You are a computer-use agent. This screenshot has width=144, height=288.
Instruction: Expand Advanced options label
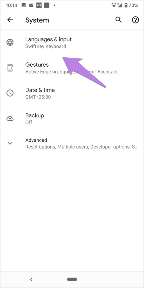pyautogui.click(x=36, y=140)
